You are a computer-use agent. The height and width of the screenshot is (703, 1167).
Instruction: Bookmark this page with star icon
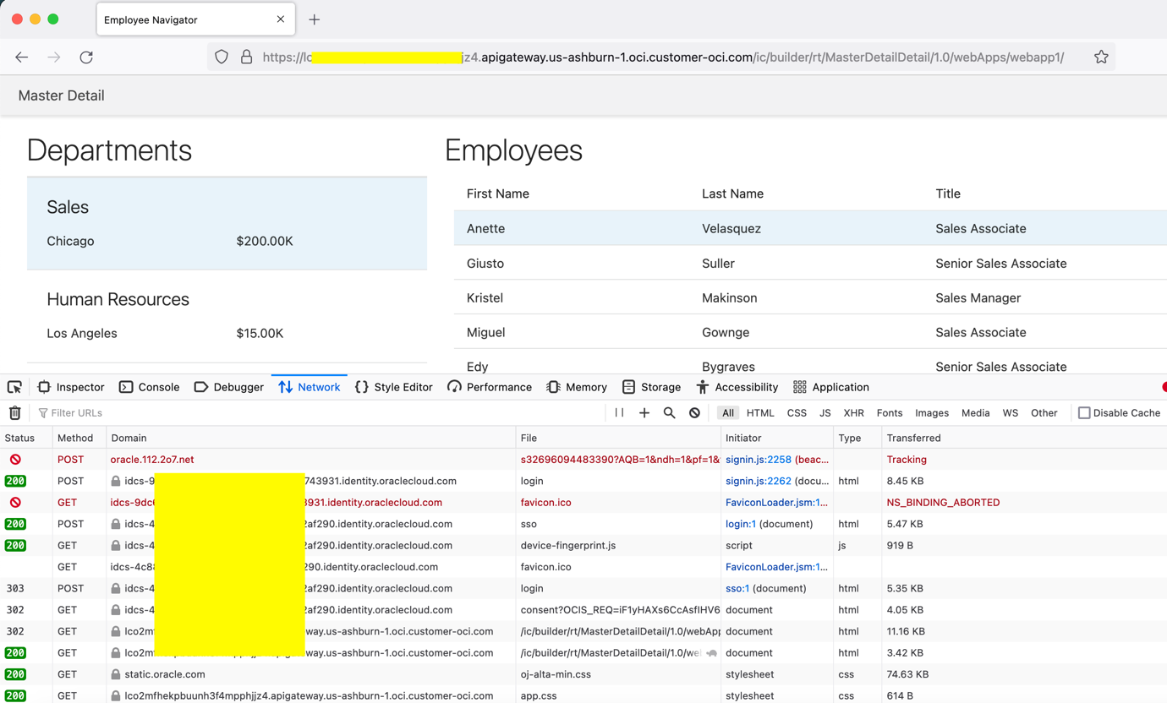(1100, 57)
